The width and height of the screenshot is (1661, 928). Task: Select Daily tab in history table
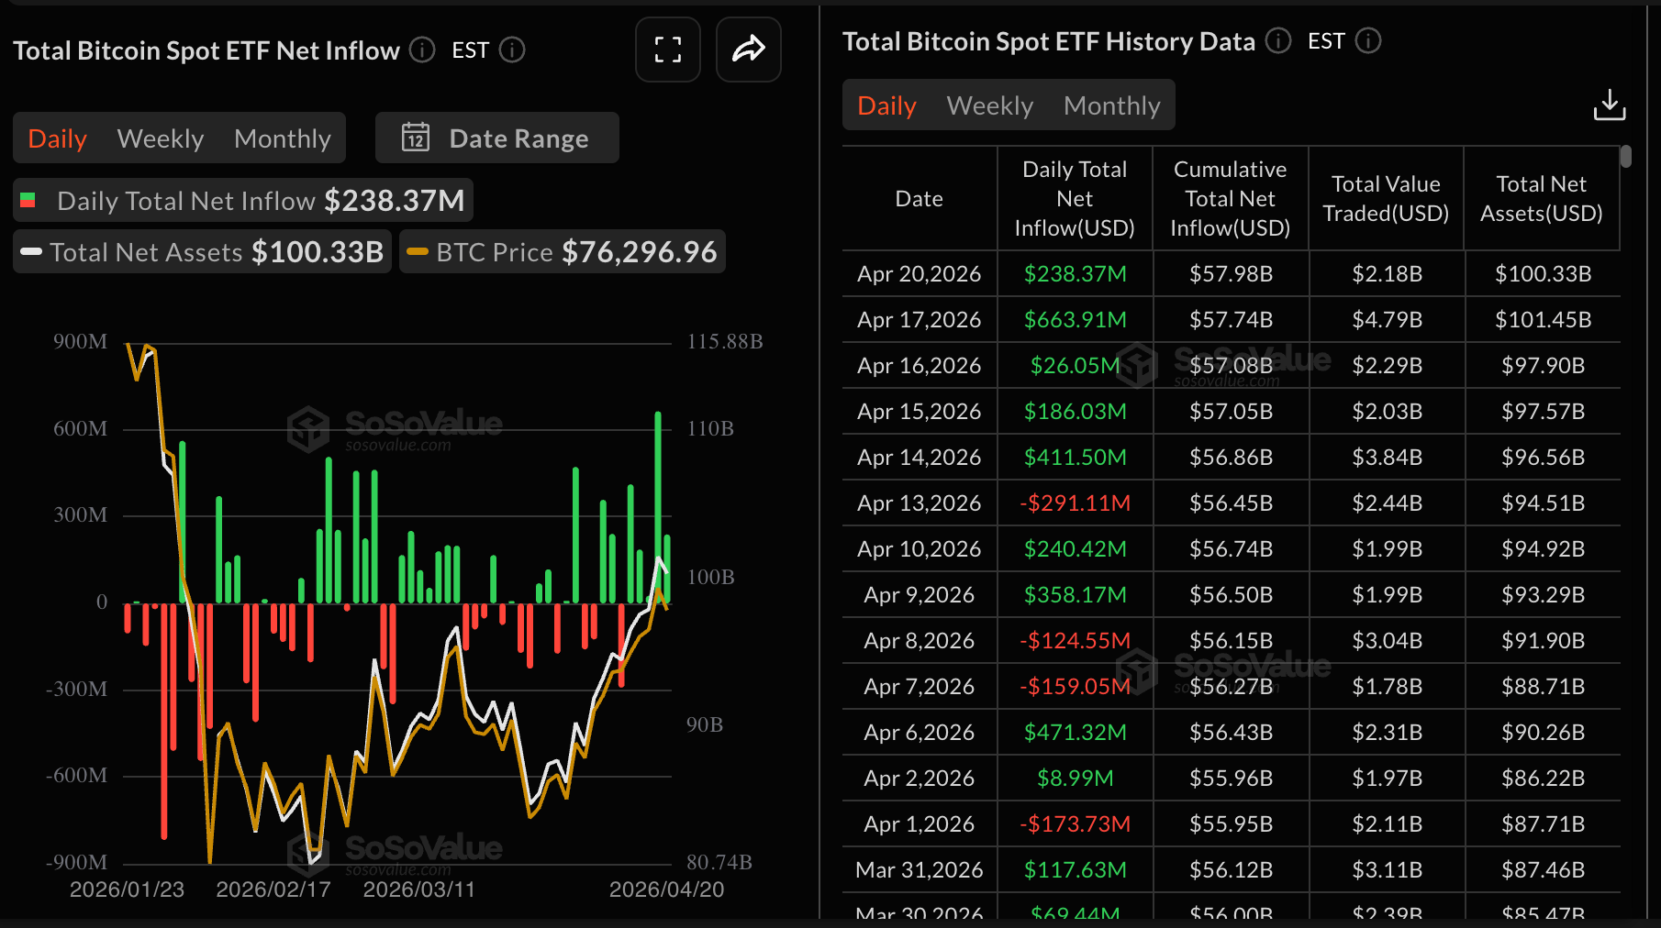click(x=886, y=105)
